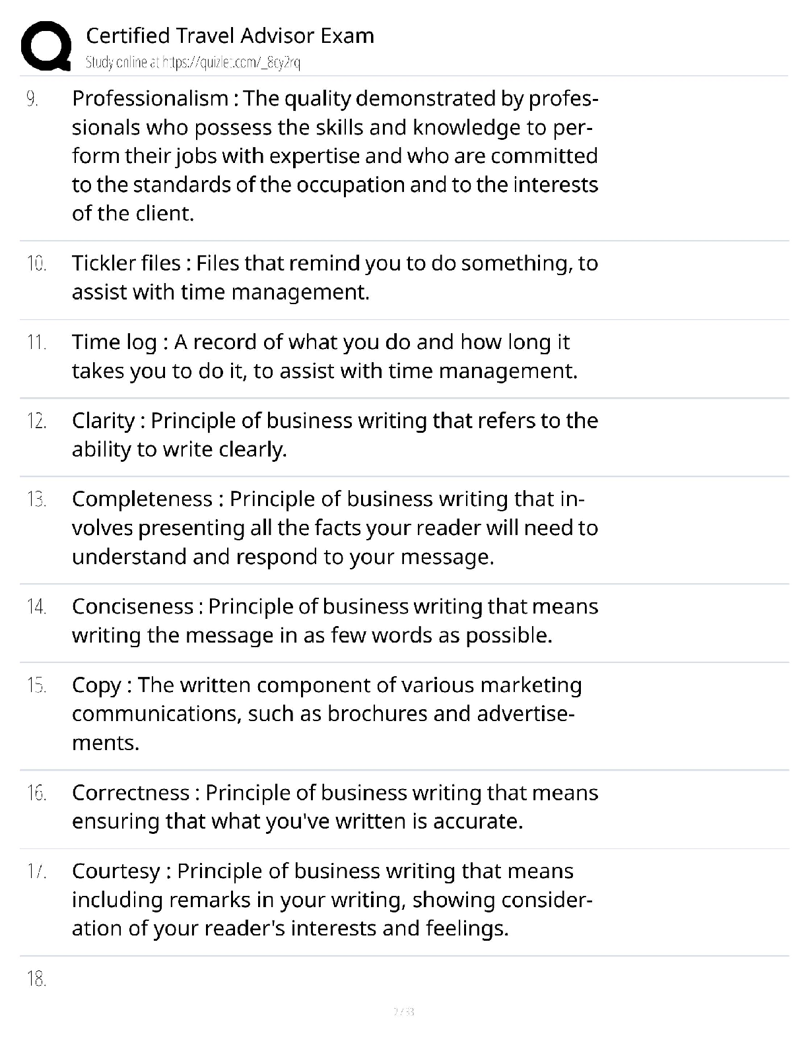Screen dimensions: 808x1045
Task: Click item number 10 label
Action: [x=36, y=264]
